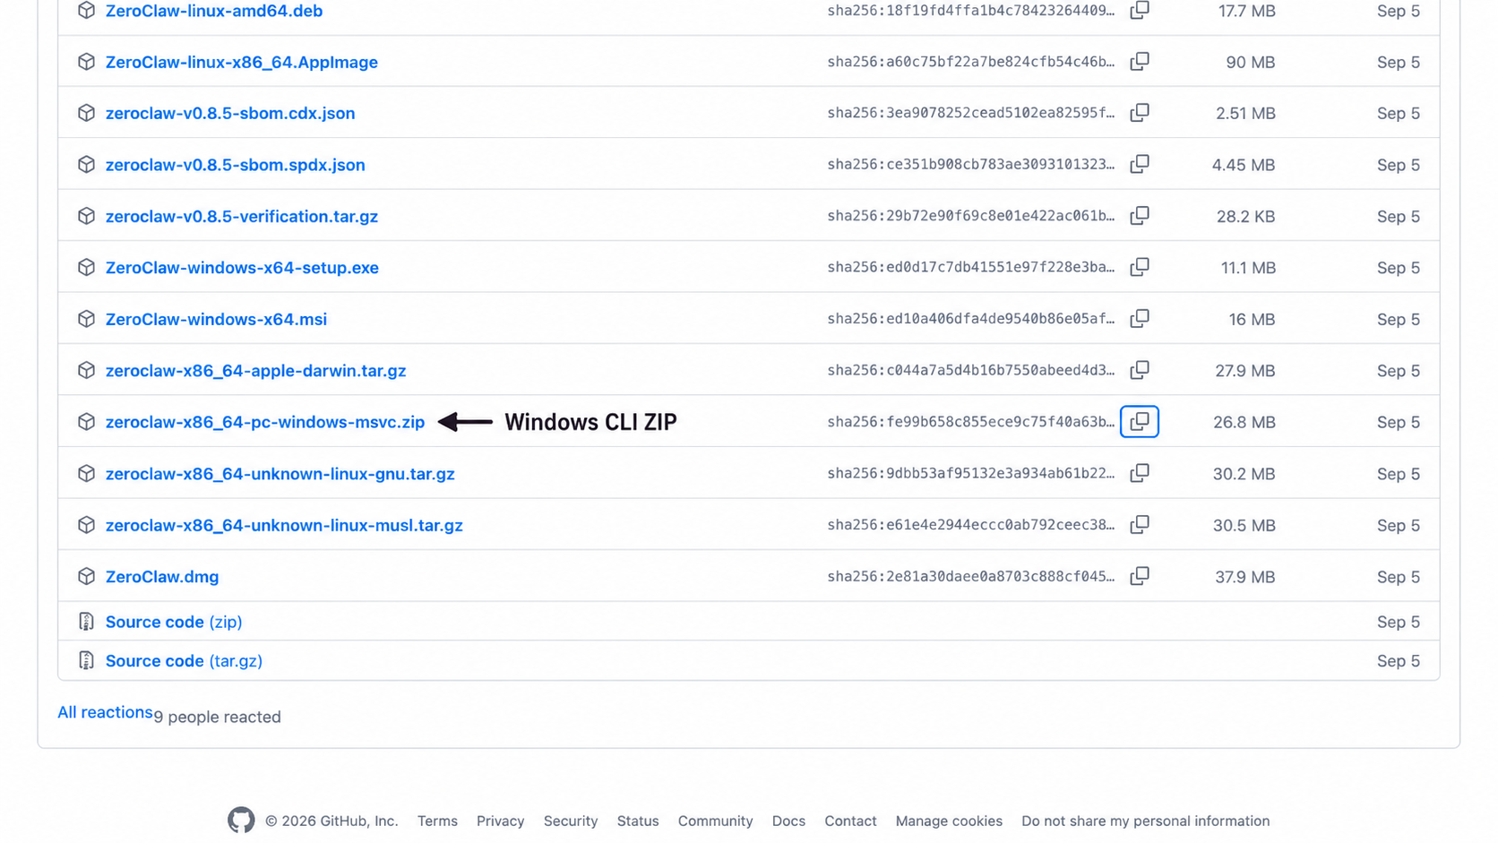Viewport: 1498px width, 843px height.
Task: Download zeroclaw-x86_64-unknown-linux-gnu.tar.gz
Action: tap(280, 474)
